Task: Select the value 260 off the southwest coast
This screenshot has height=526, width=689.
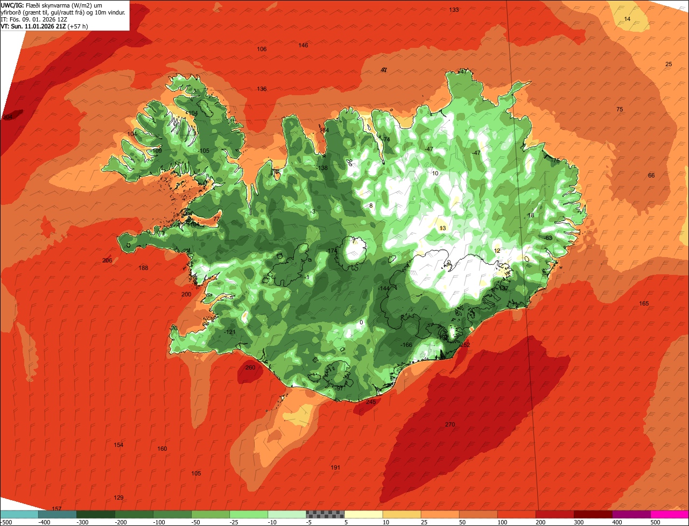Action: pos(250,367)
